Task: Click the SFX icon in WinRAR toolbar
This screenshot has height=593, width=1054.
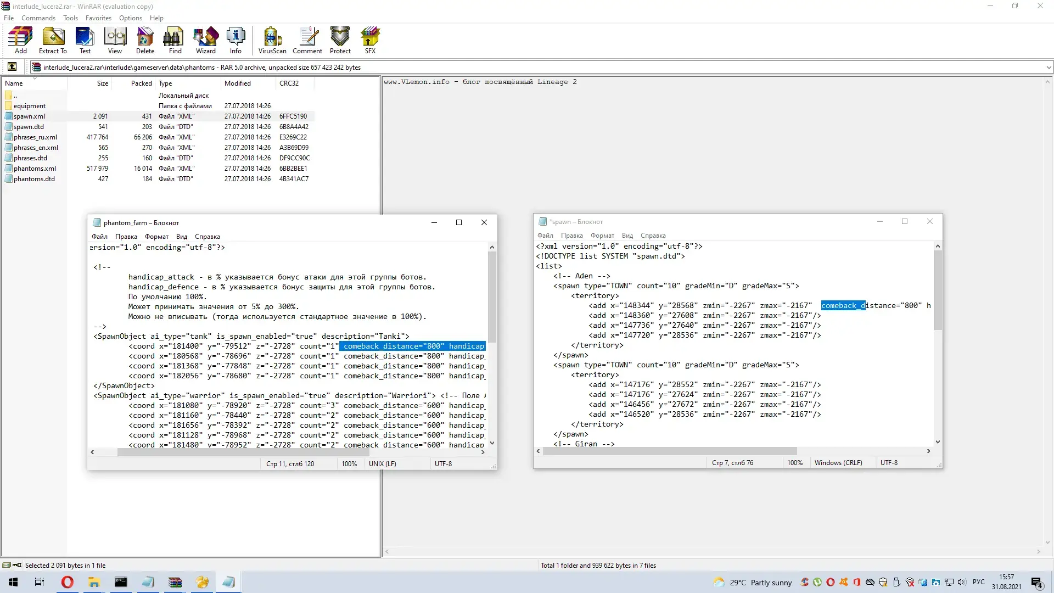Action: (370, 39)
